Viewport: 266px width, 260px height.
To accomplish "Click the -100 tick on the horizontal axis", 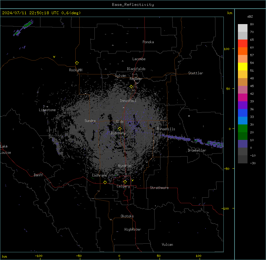I will pos(39,256).
